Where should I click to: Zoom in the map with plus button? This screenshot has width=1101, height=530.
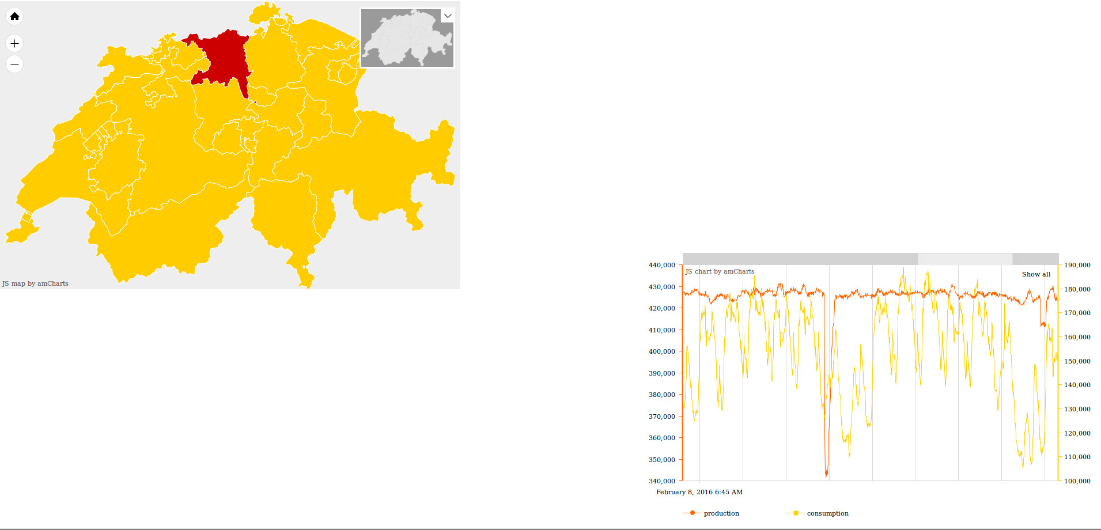(14, 43)
